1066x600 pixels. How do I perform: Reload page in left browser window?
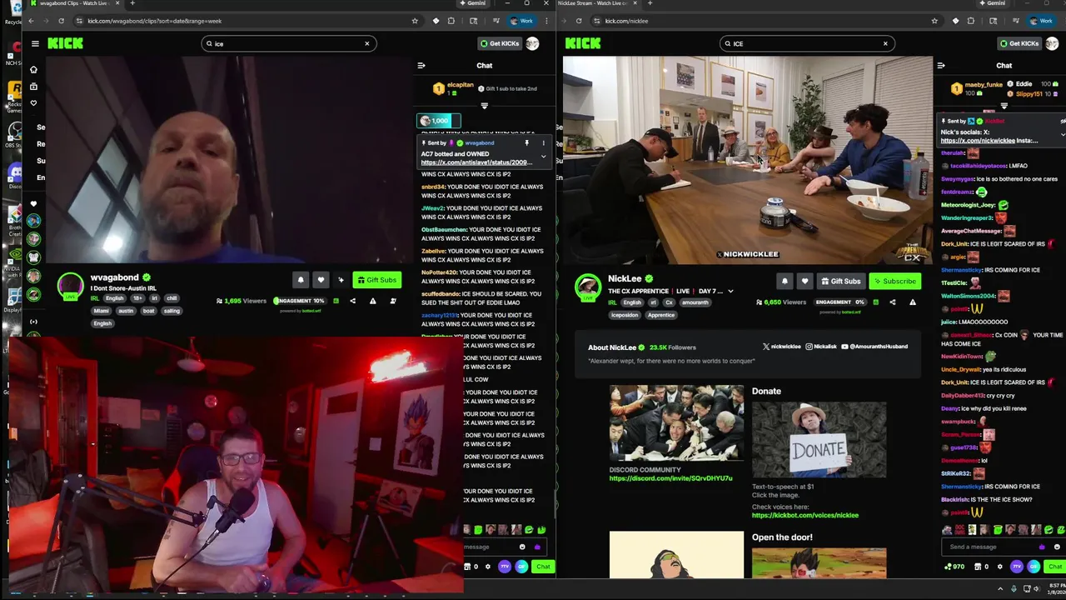(x=61, y=21)
